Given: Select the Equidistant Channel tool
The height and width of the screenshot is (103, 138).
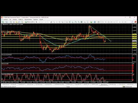Looking at the screenshot, I should pos(51,22).
